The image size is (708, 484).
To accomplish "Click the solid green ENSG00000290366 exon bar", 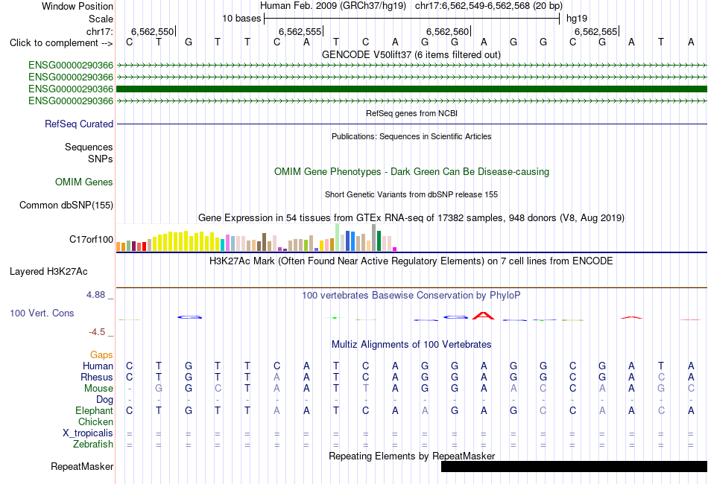I will (x=412, y=89).
